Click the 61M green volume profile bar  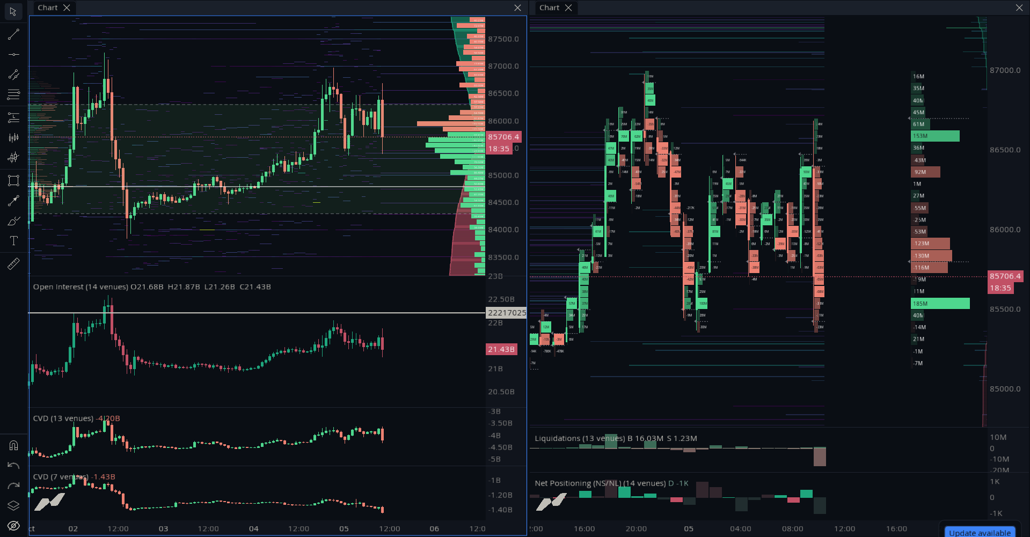(921, 124)
